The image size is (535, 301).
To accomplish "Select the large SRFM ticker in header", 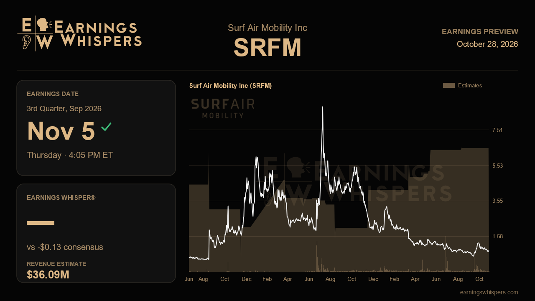I will point(267,47).
